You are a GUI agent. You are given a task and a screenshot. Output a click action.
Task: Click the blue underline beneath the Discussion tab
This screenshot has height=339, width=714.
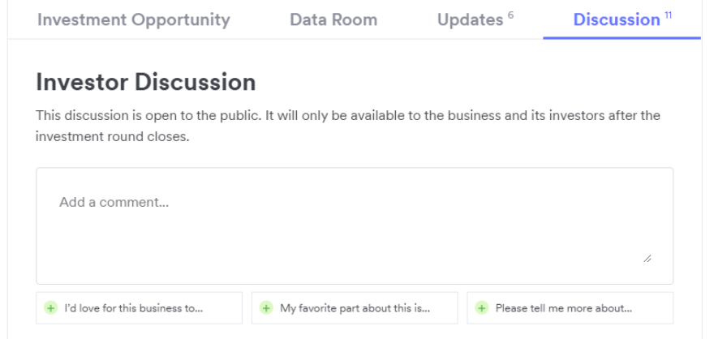tap(622, 38)
